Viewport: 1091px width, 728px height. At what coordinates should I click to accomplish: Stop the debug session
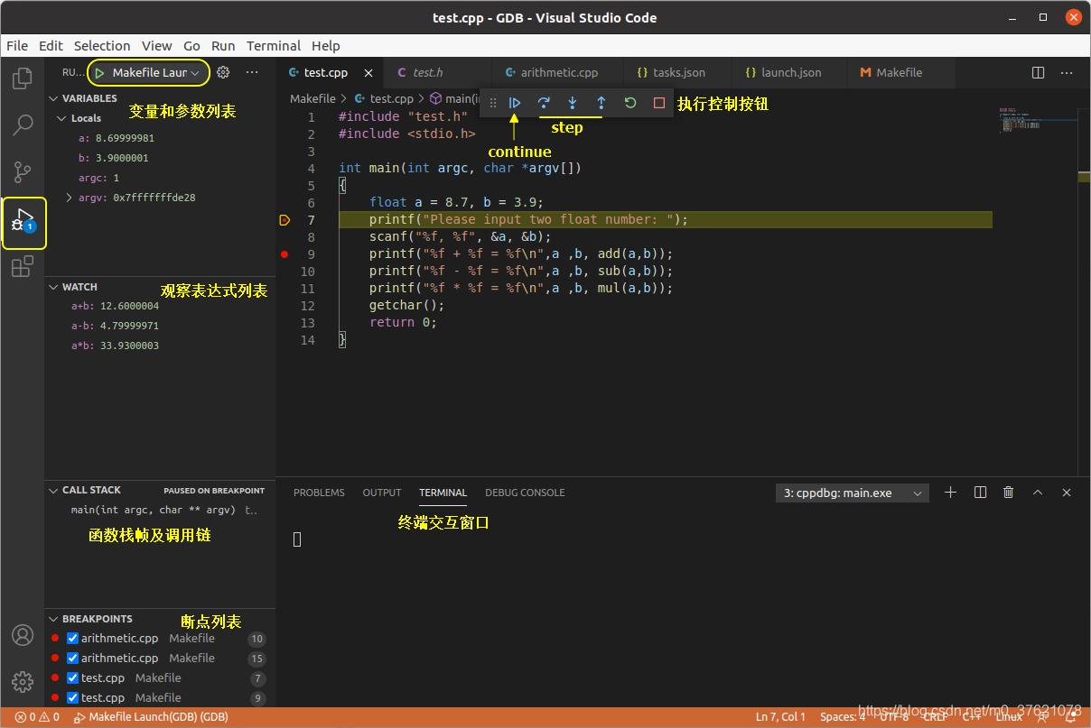659,103
